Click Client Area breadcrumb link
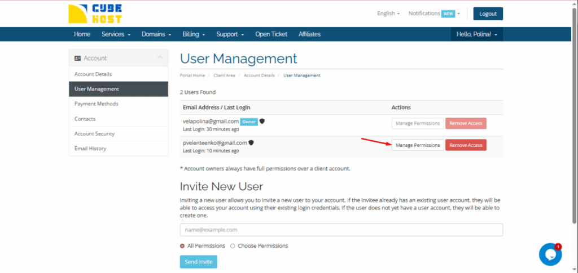This screenshot has height=273, width=578. (x=224, y=75)
